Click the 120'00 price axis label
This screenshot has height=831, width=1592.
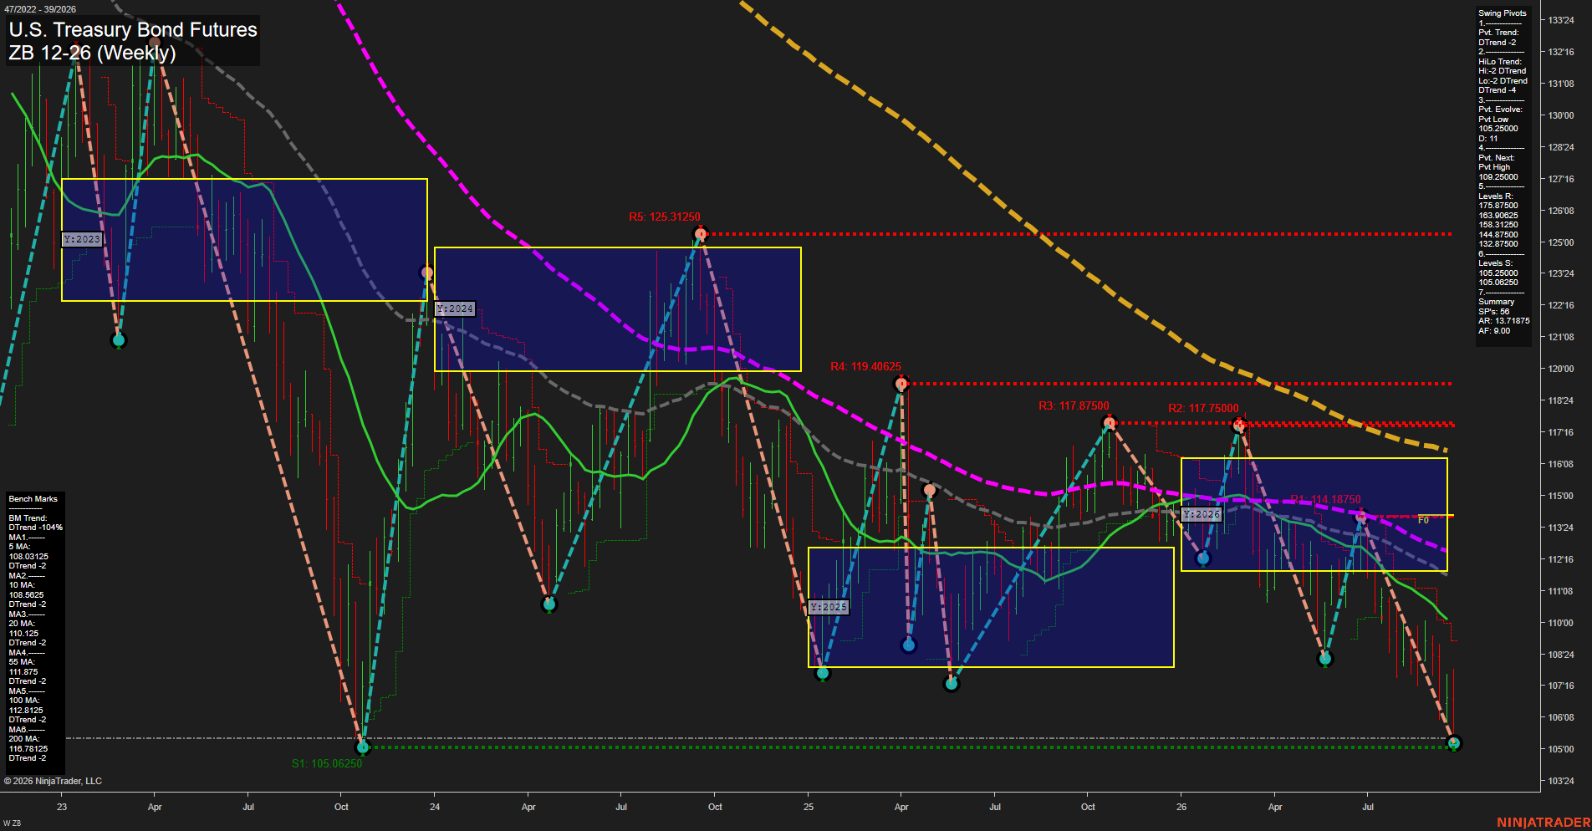tap(1561, 369)
